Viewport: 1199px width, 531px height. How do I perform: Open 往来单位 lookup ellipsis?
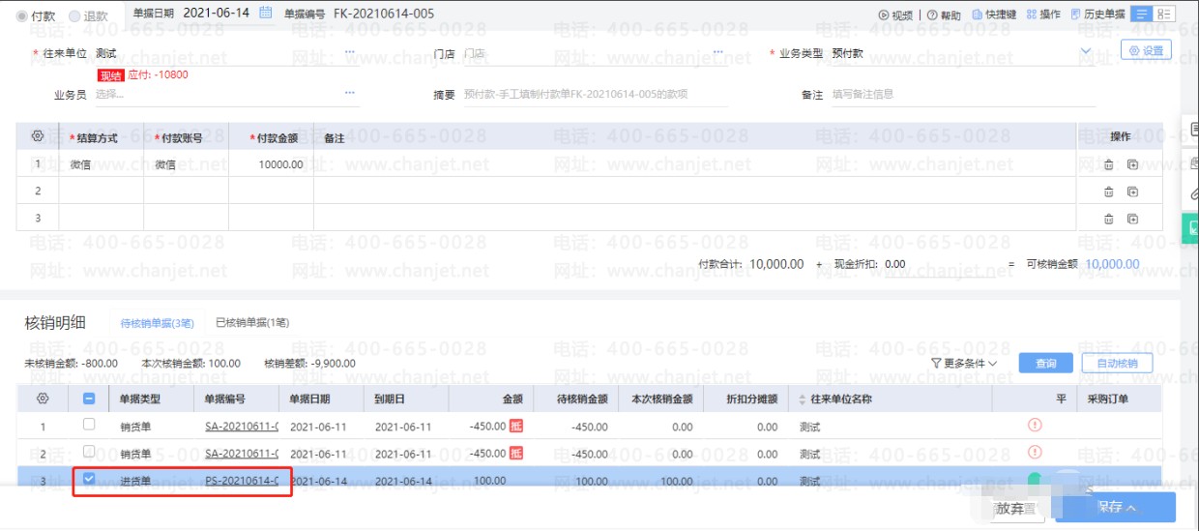[350, 52]
